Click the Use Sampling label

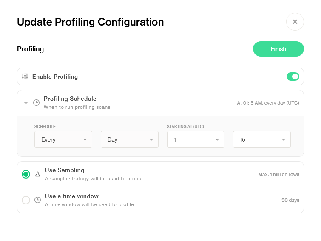coord(65,170)
